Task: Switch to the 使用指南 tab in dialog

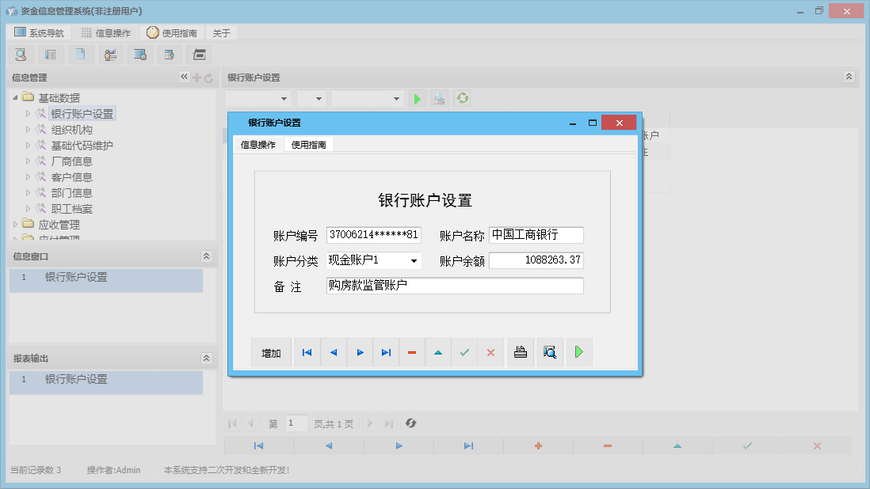Action: tap(307, 145)
